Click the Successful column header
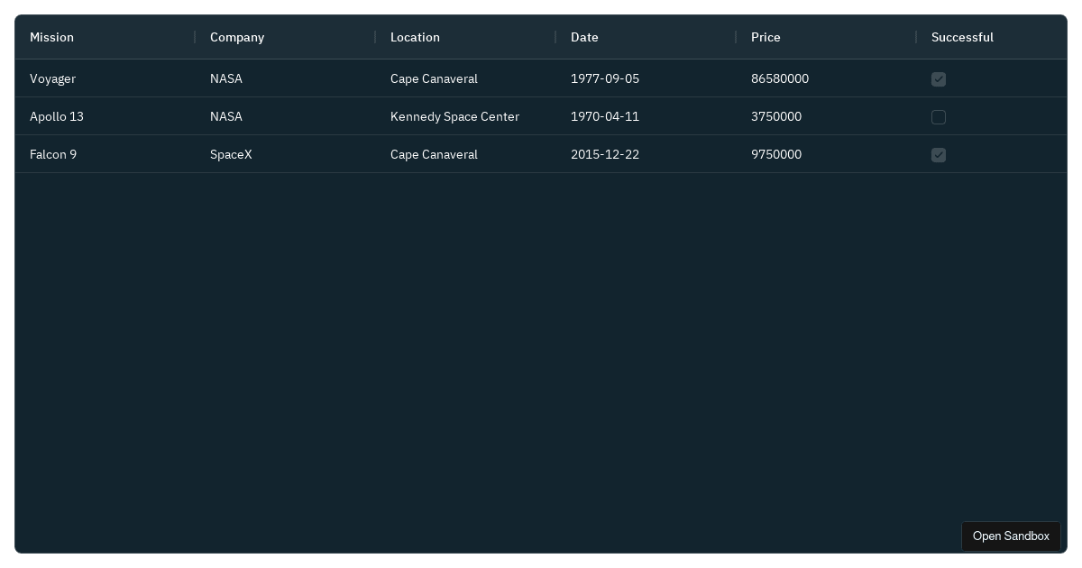The image size is (1082, 568). 962,37
